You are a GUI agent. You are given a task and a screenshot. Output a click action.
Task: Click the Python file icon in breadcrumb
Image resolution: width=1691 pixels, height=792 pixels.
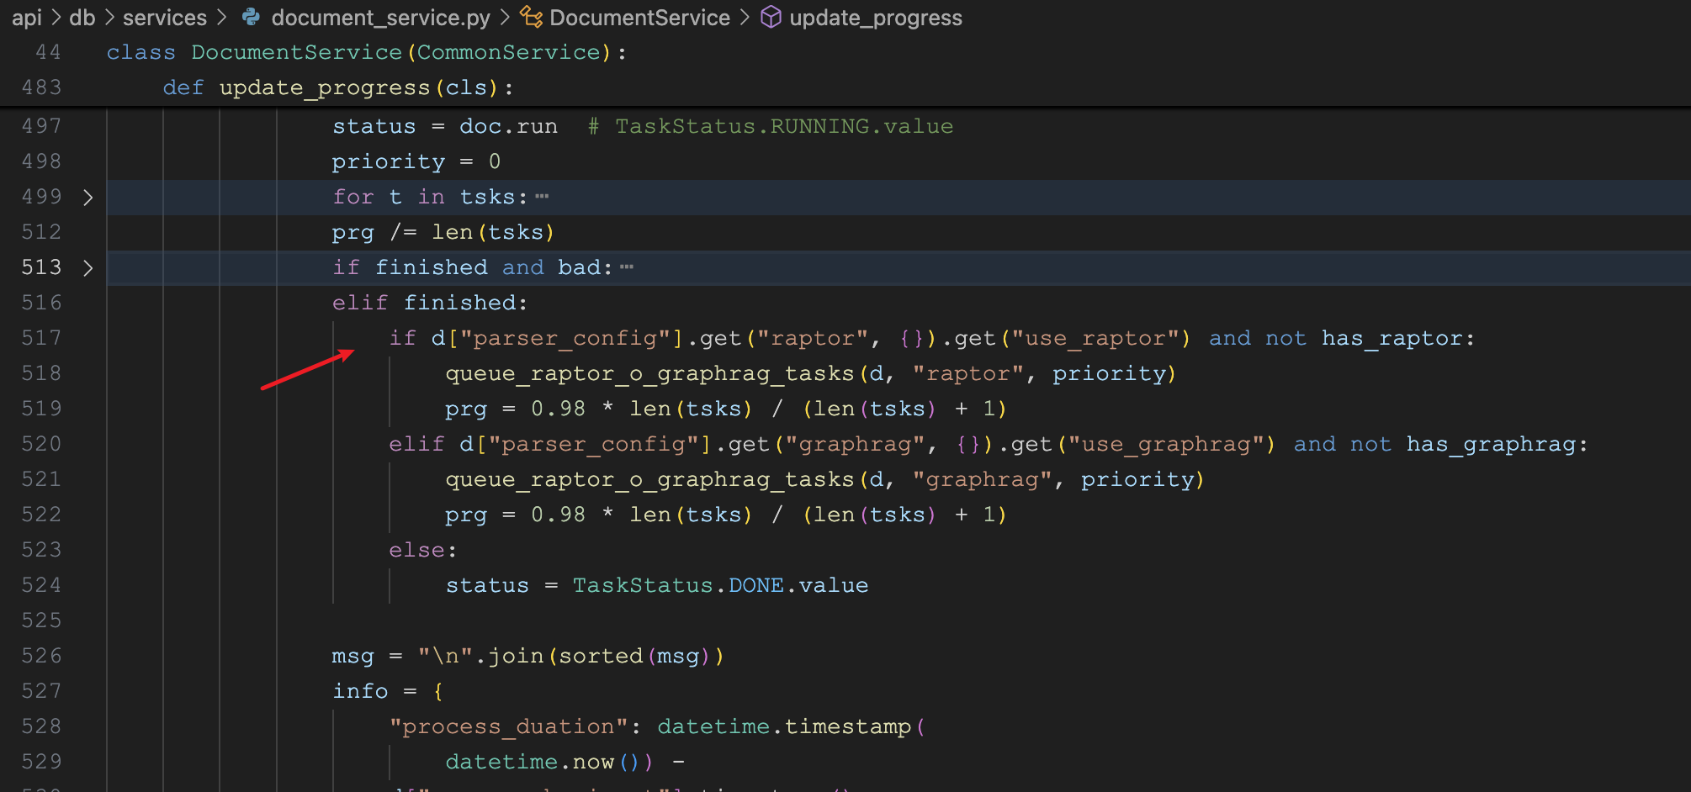click(251, 18)
